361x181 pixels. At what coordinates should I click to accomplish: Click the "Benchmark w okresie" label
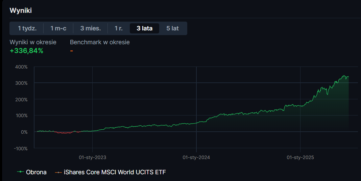[x=100, y=42]
